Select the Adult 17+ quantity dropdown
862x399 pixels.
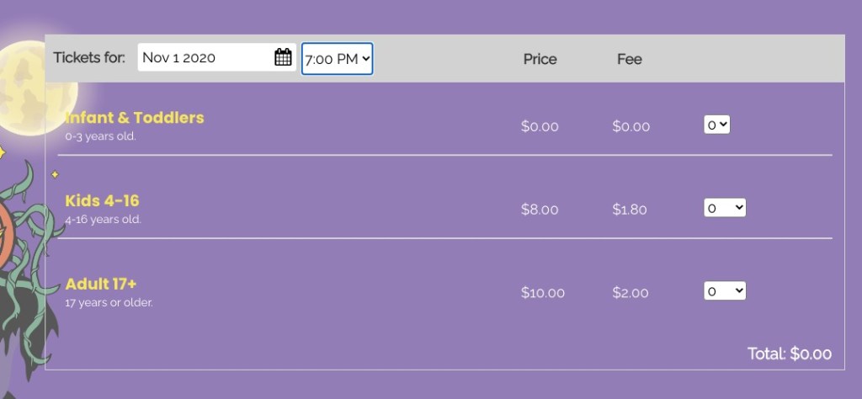(x=725, y=291)
